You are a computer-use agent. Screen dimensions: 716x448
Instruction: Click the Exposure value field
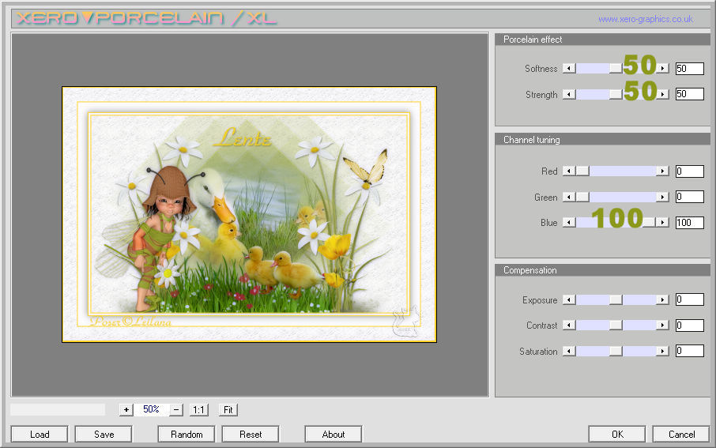[689, 299]
